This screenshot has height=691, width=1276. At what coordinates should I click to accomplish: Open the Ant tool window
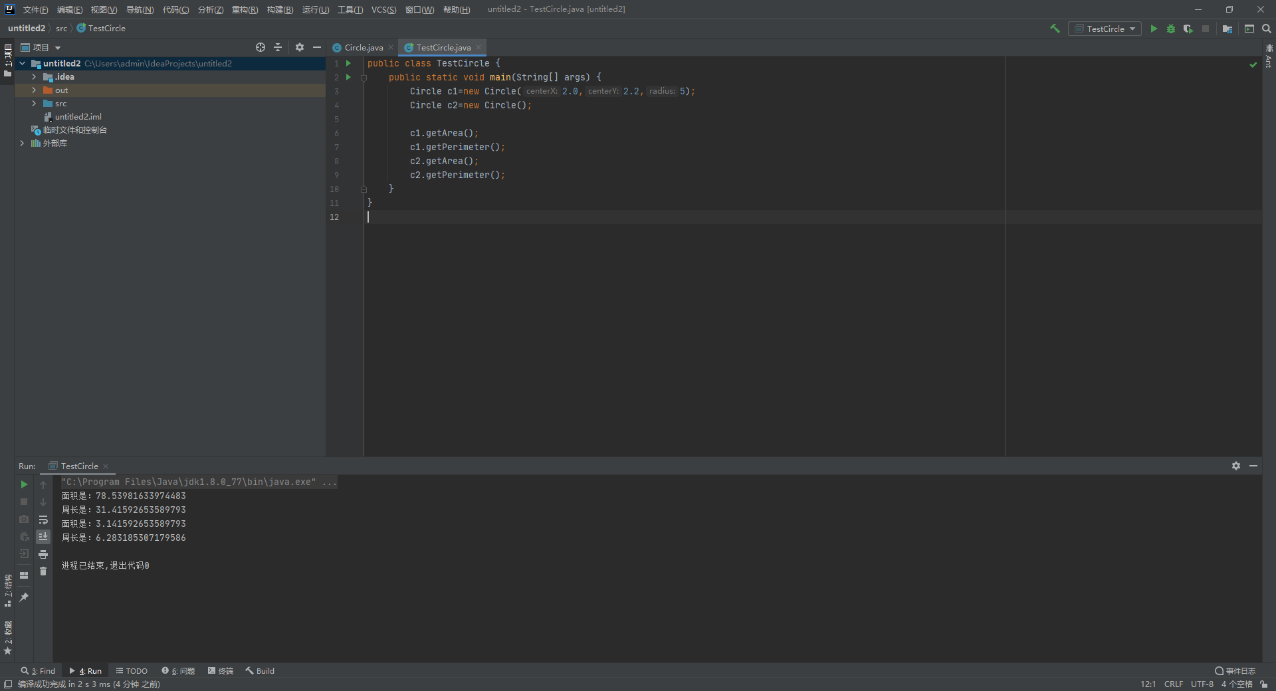1269,57
